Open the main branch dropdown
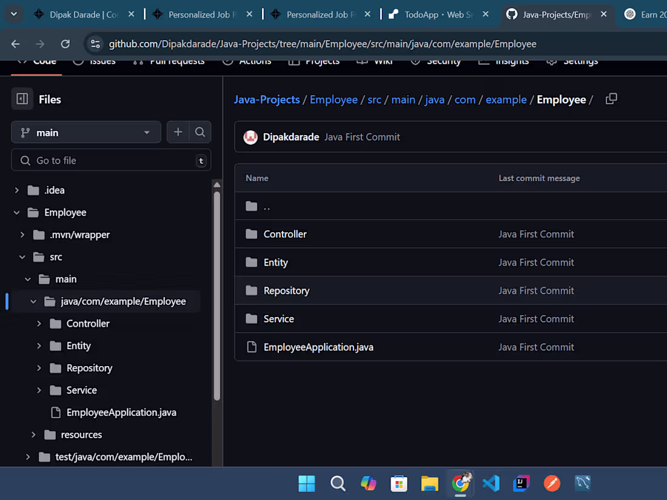The width and height of the screenshot is (667, 500). [x=86, y=132]
